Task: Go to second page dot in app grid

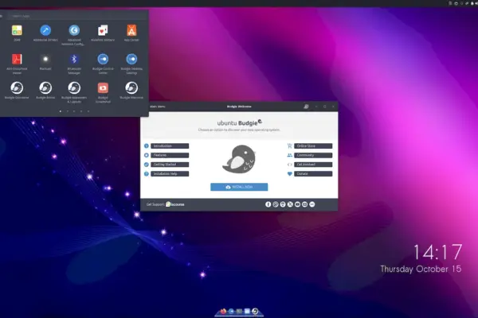Action: [68, 111]
